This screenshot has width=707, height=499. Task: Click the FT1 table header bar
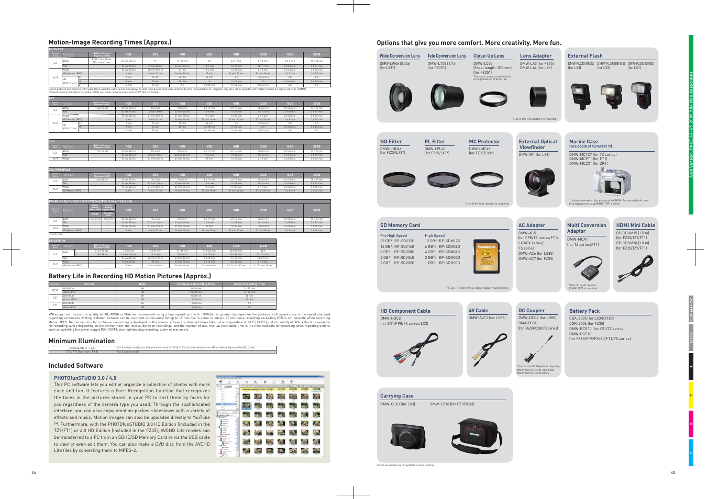pyautogui.click(x=190, y=98)
